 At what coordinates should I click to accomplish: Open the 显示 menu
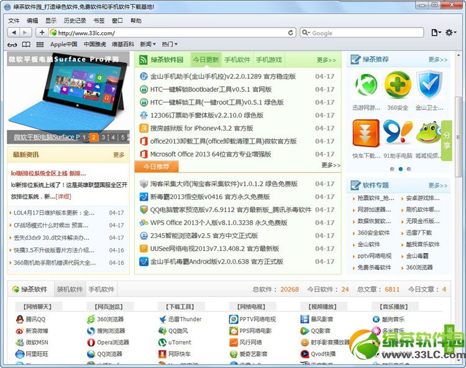point(50,21)
